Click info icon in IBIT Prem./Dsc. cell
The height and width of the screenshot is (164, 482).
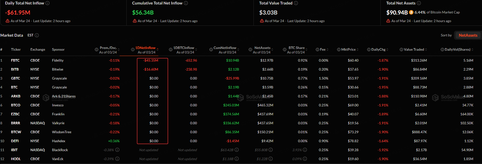[117, 150]
